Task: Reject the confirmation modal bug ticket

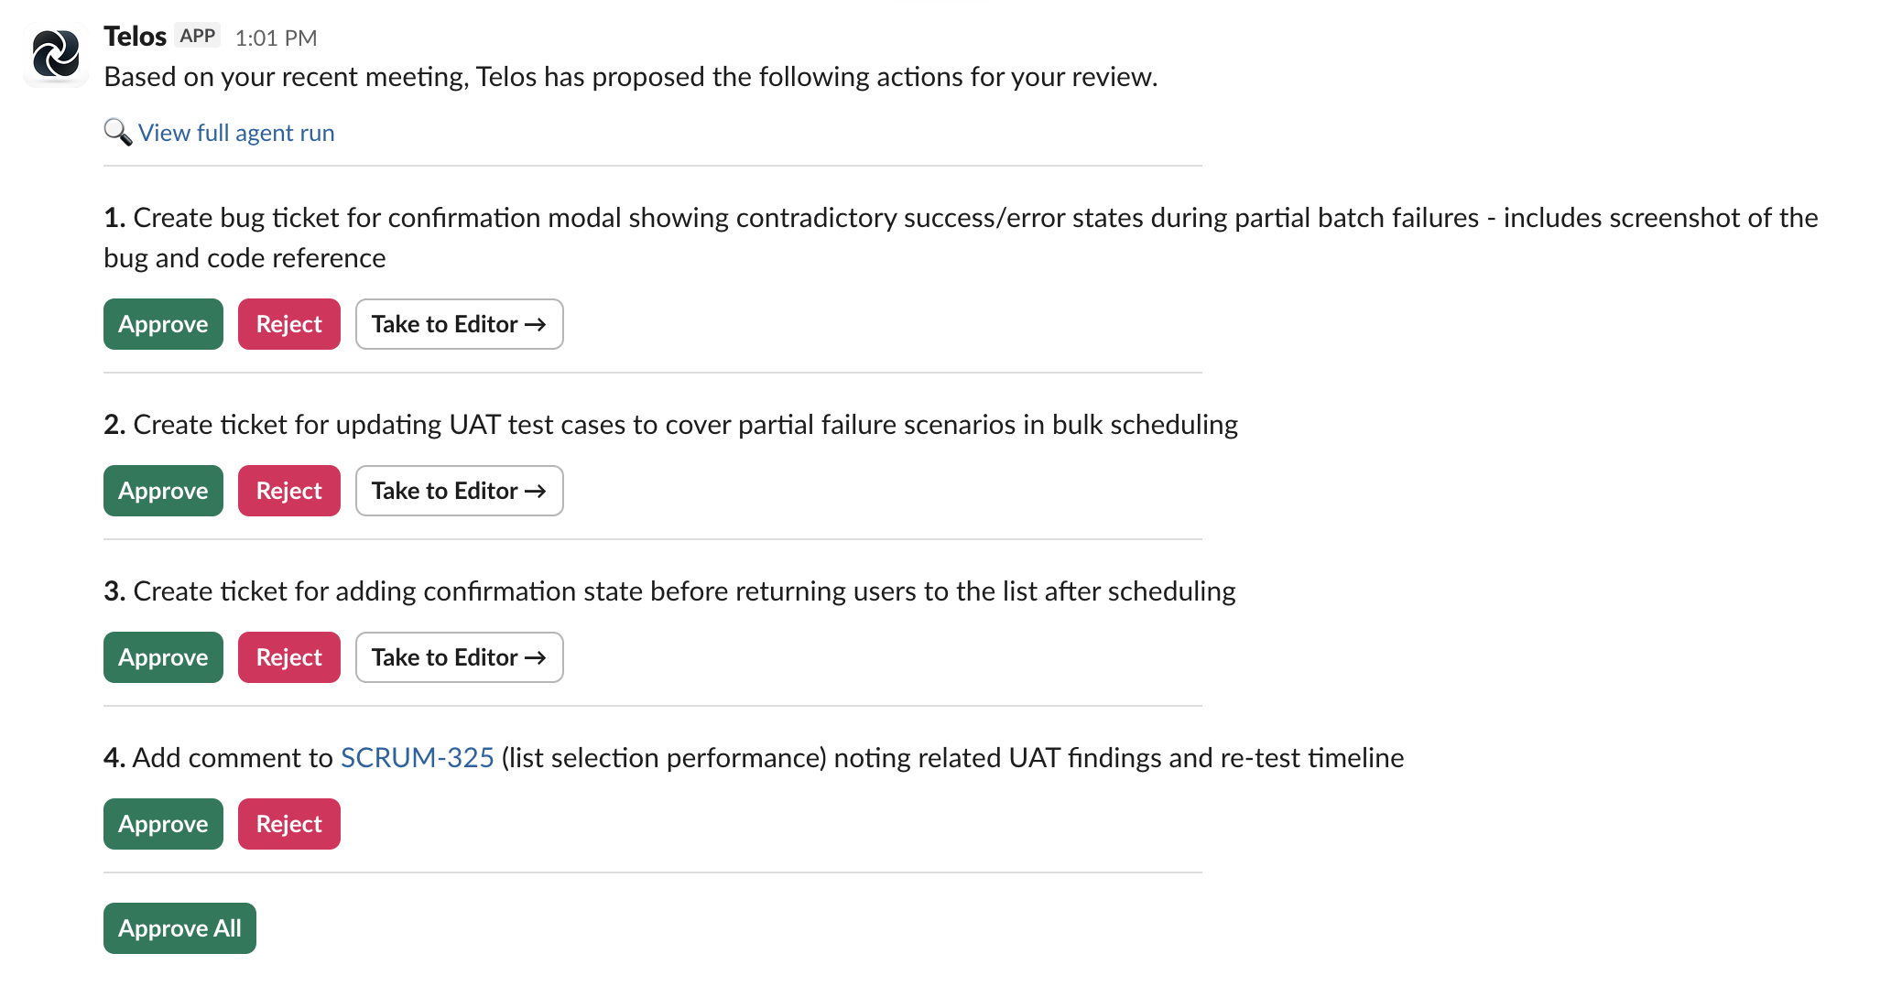Action: click(x=288, y=324)
